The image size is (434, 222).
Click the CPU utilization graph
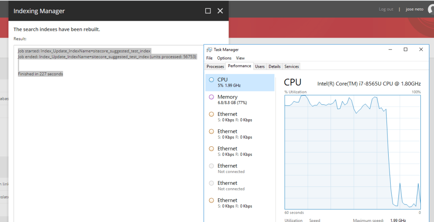click(x=353, y=151)
